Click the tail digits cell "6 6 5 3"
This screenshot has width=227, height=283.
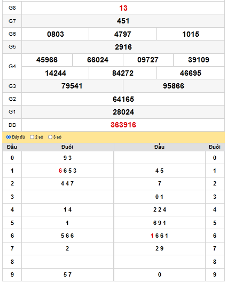(67, 171)
